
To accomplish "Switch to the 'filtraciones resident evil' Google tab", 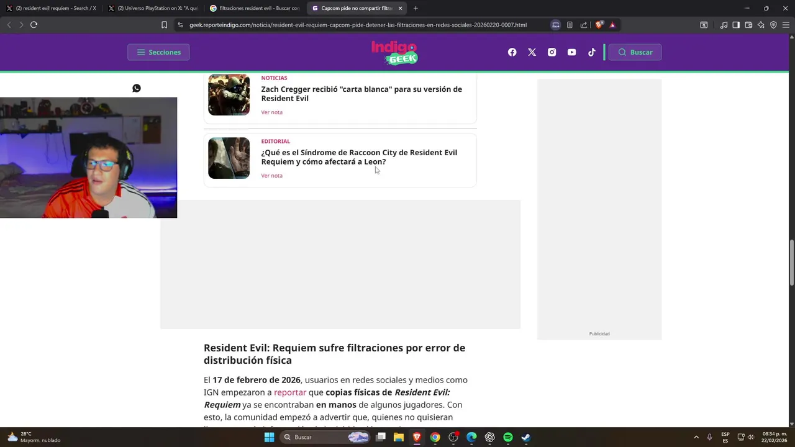I will [255, 8].
